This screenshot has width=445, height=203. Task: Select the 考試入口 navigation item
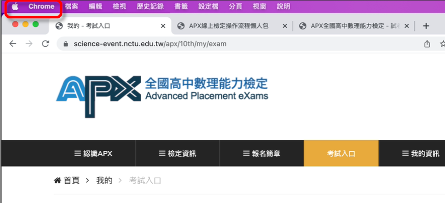coord(341,154)
